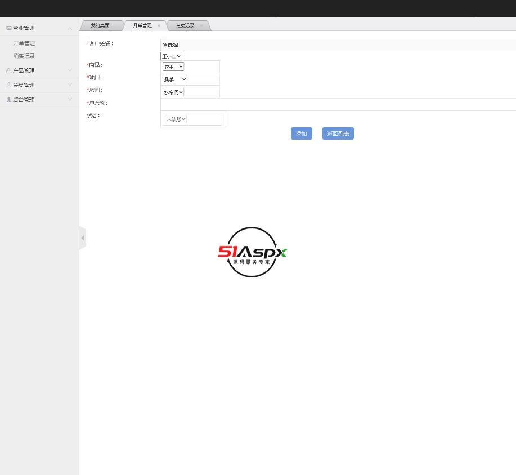Switch to the 我的桌面 tab
This screenshot has height=475, width=516.
tap(100, 25)
